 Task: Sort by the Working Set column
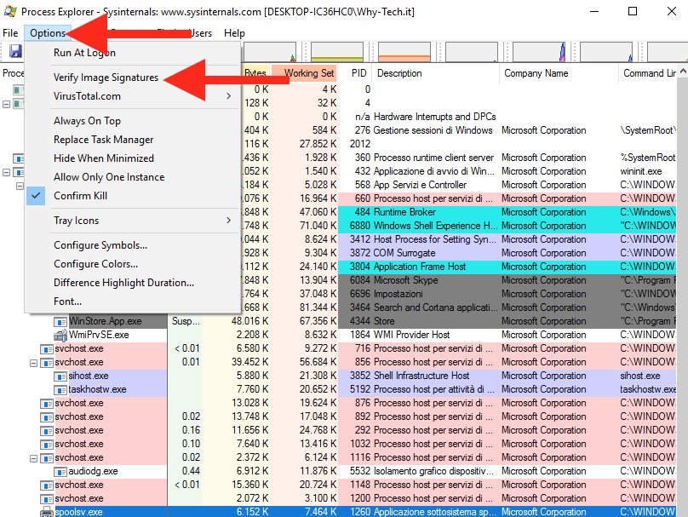click(304, 73)
